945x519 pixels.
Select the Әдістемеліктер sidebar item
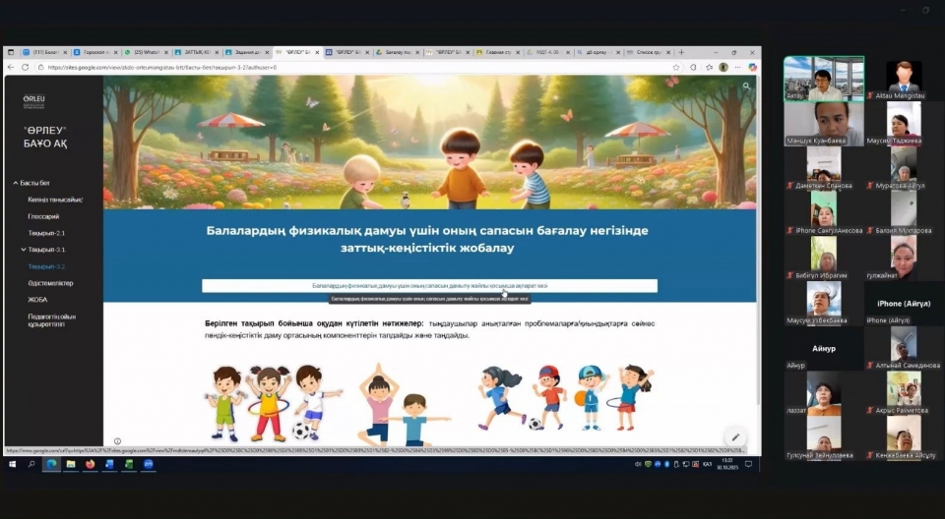50,283
